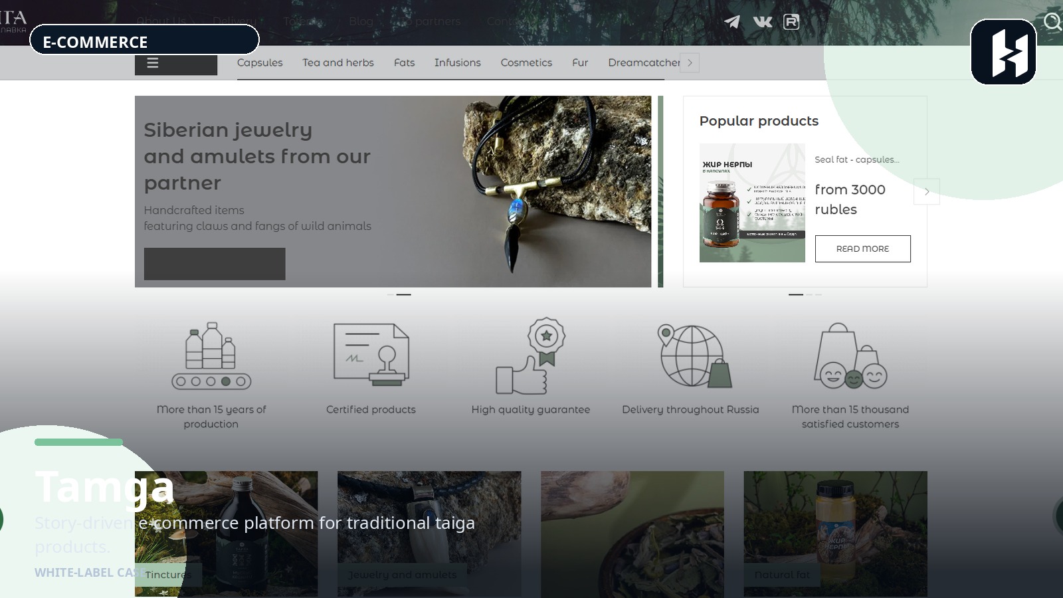Open the Natural fat category card

pos(835,534)
